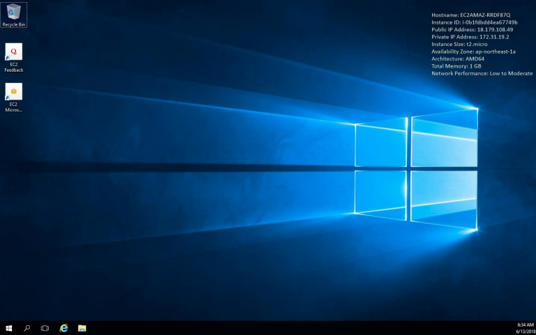Open Task View from the taskbar

click(x=45, y=327)
